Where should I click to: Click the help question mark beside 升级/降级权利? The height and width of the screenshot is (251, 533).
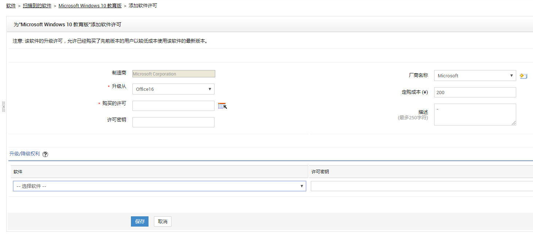[x=45, y=154]
